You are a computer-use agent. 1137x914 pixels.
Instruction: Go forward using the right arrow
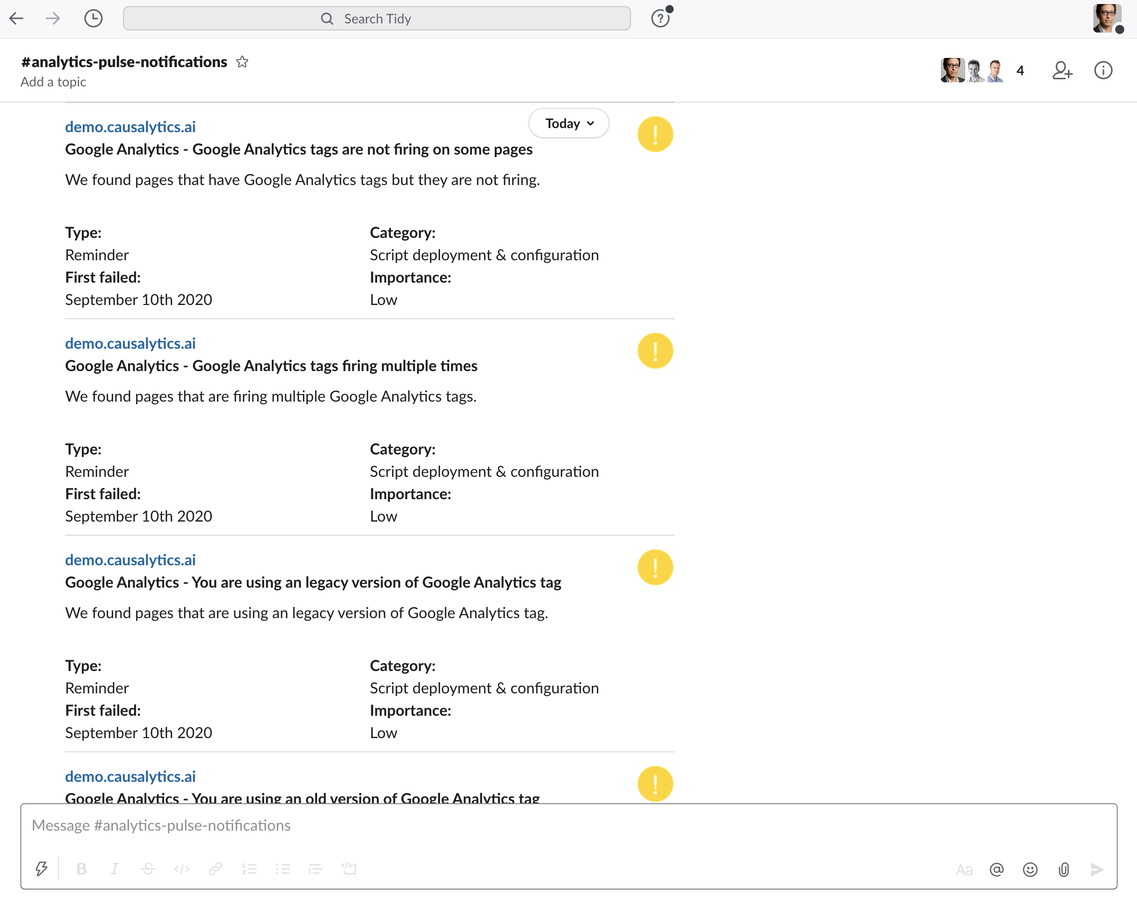53,19
